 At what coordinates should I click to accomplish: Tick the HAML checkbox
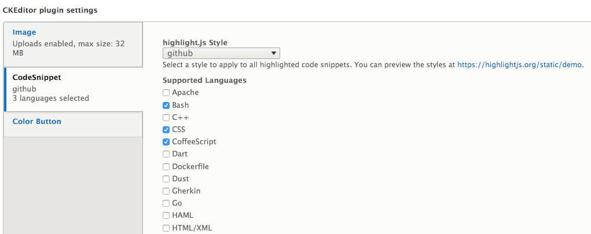click(x=166, y=215)
